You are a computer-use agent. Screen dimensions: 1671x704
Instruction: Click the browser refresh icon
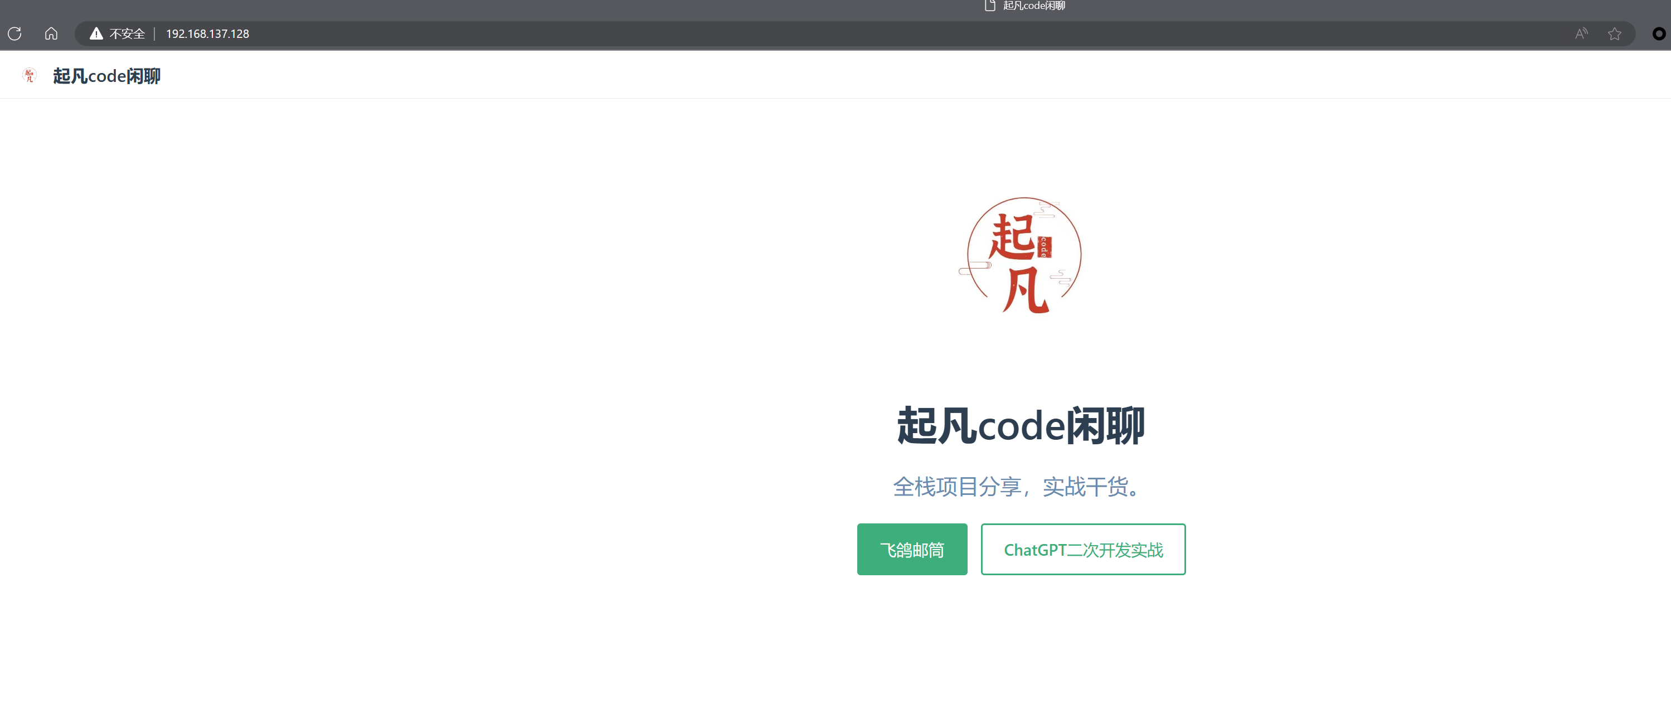click(x=15, y=34)
